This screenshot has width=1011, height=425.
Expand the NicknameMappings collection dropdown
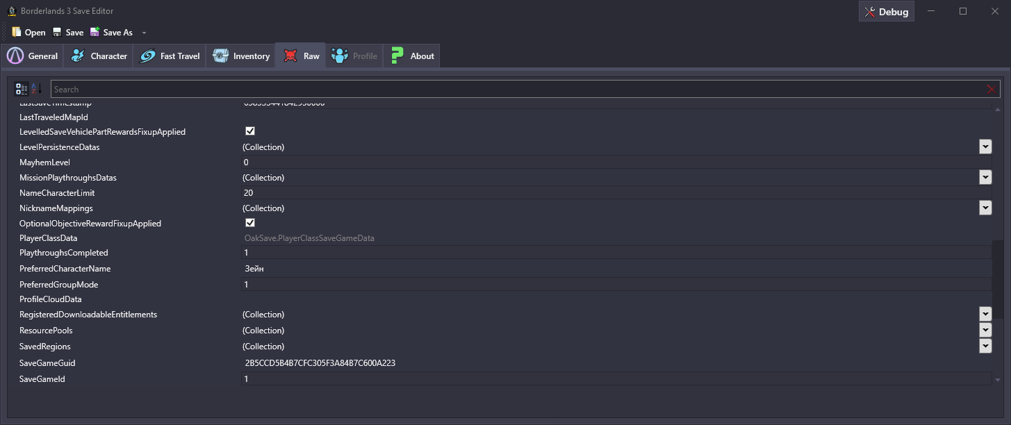tap(985, 208)
